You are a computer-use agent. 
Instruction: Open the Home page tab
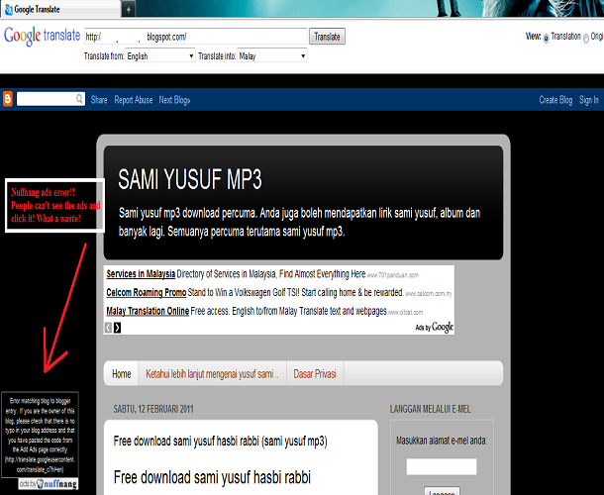(122, 373)
